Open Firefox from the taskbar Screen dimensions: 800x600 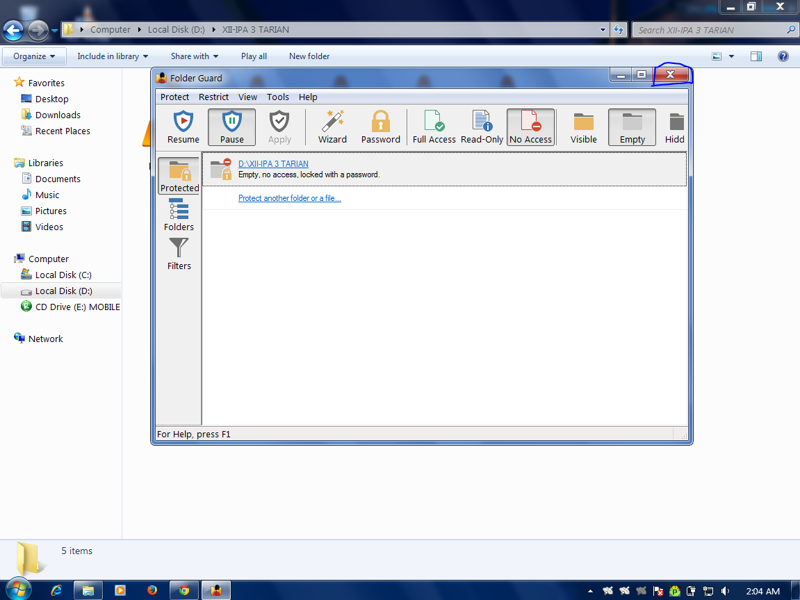click(x=152, y=590)
